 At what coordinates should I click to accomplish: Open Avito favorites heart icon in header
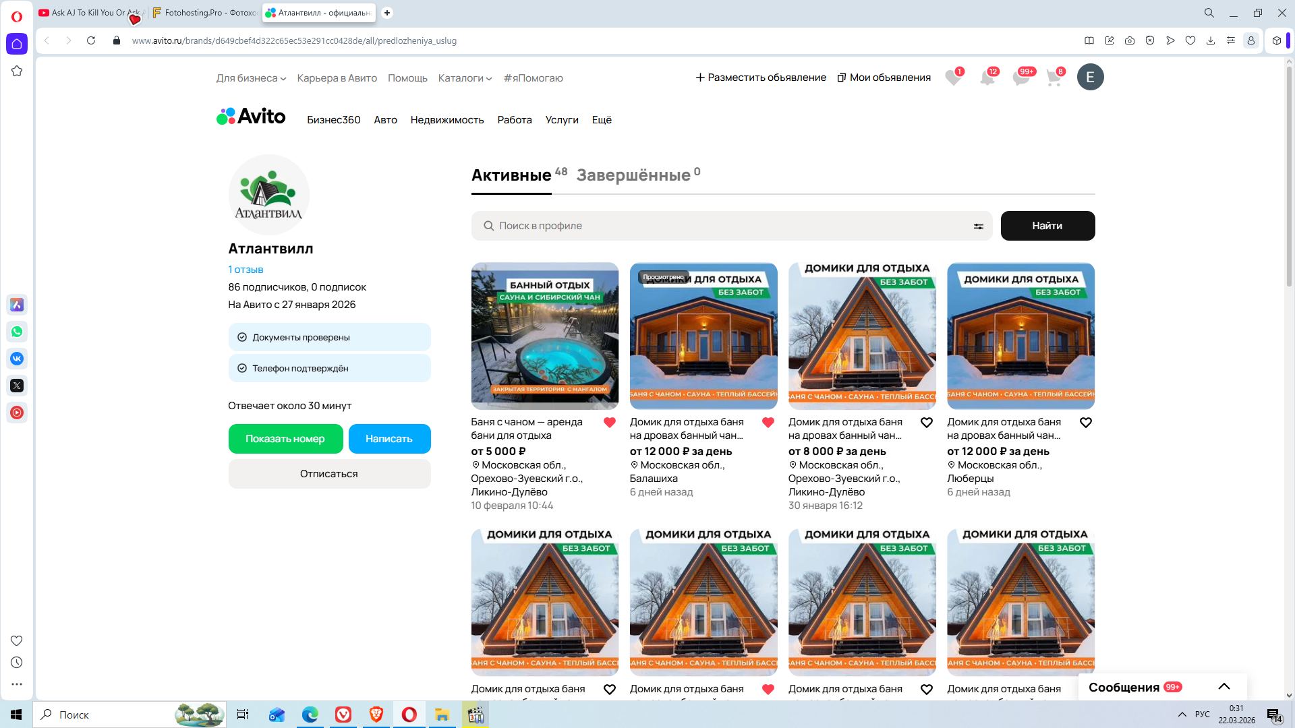[x=952, y=78]
